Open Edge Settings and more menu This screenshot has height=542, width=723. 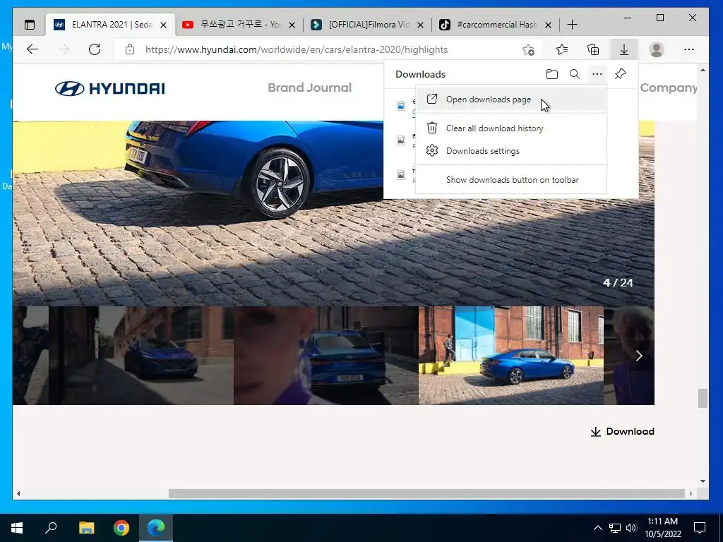click(689, 49)
